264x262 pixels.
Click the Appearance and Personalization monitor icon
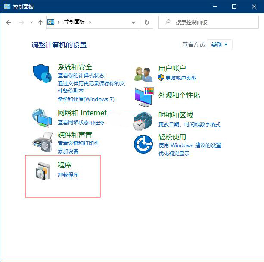click(144, 97)
